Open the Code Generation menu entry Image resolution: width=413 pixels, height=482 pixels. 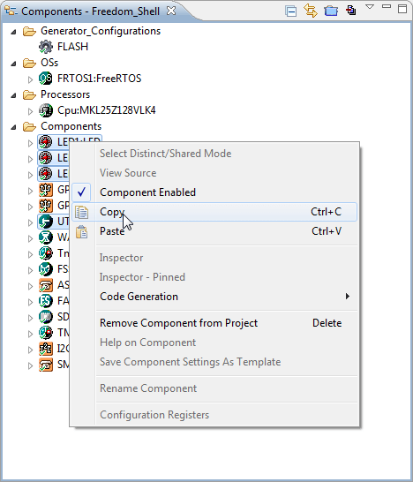tap(214, 297)
